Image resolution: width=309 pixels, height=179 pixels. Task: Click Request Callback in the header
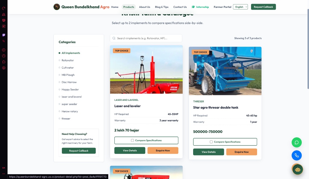point(263,7)
